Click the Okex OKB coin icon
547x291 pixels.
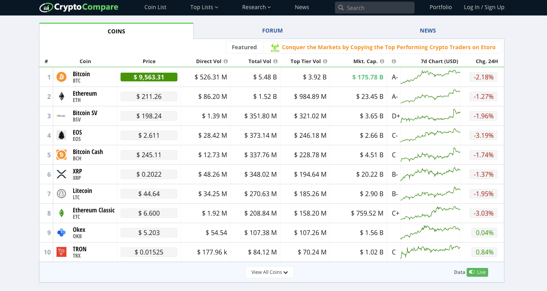click(61, 232)
